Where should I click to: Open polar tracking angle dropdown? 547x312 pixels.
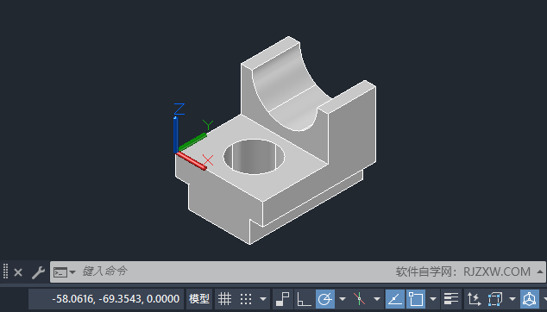pyautogui.click(x=343, y=299)
